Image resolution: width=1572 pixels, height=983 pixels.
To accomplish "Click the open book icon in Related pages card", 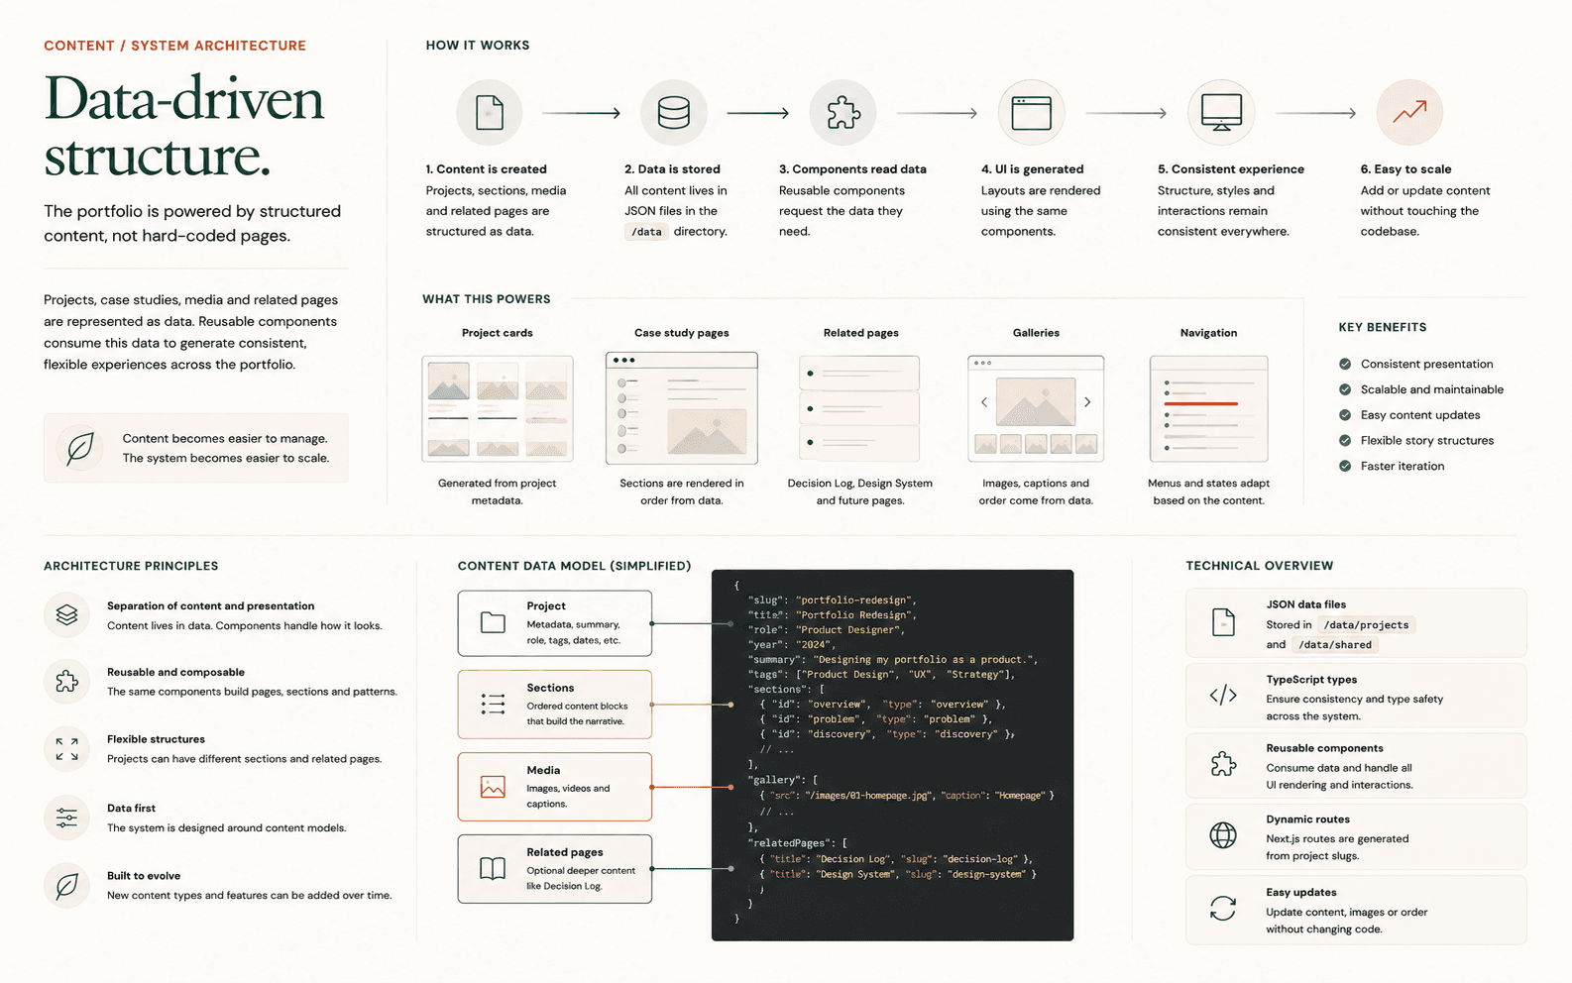I will [x=493, y=869].
